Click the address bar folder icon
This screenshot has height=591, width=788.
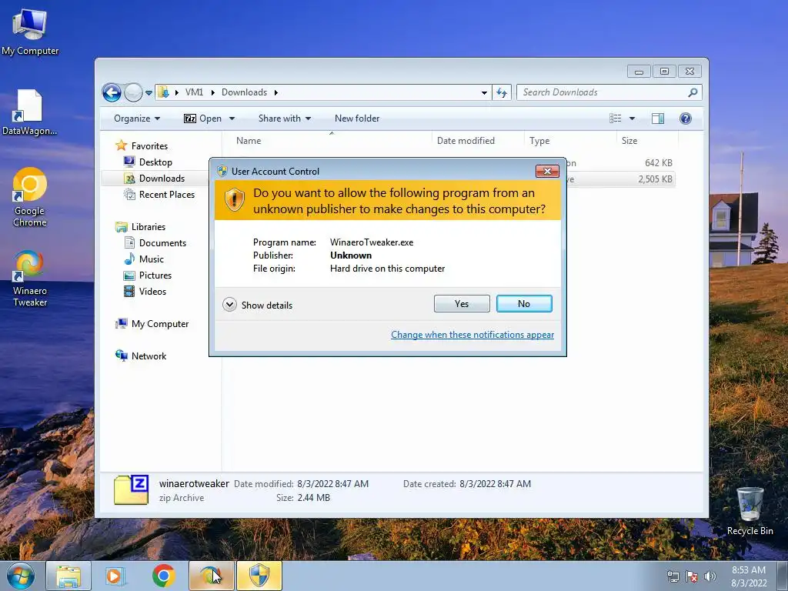click(163, 92)
